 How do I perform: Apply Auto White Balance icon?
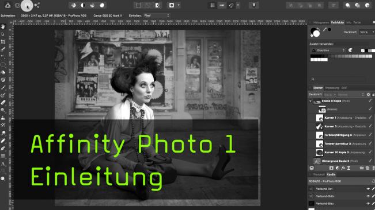pyautogui.click(x=102, y=5)
